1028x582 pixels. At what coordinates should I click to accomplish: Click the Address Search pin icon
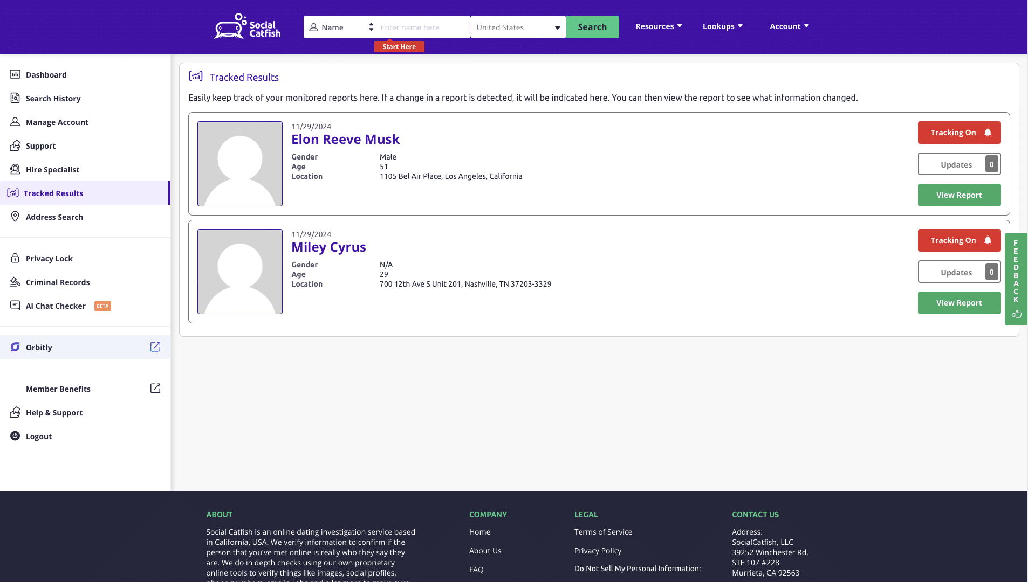click(15, 217)
